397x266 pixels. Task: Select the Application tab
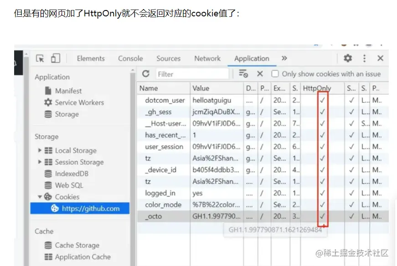[x=252, y=58]
